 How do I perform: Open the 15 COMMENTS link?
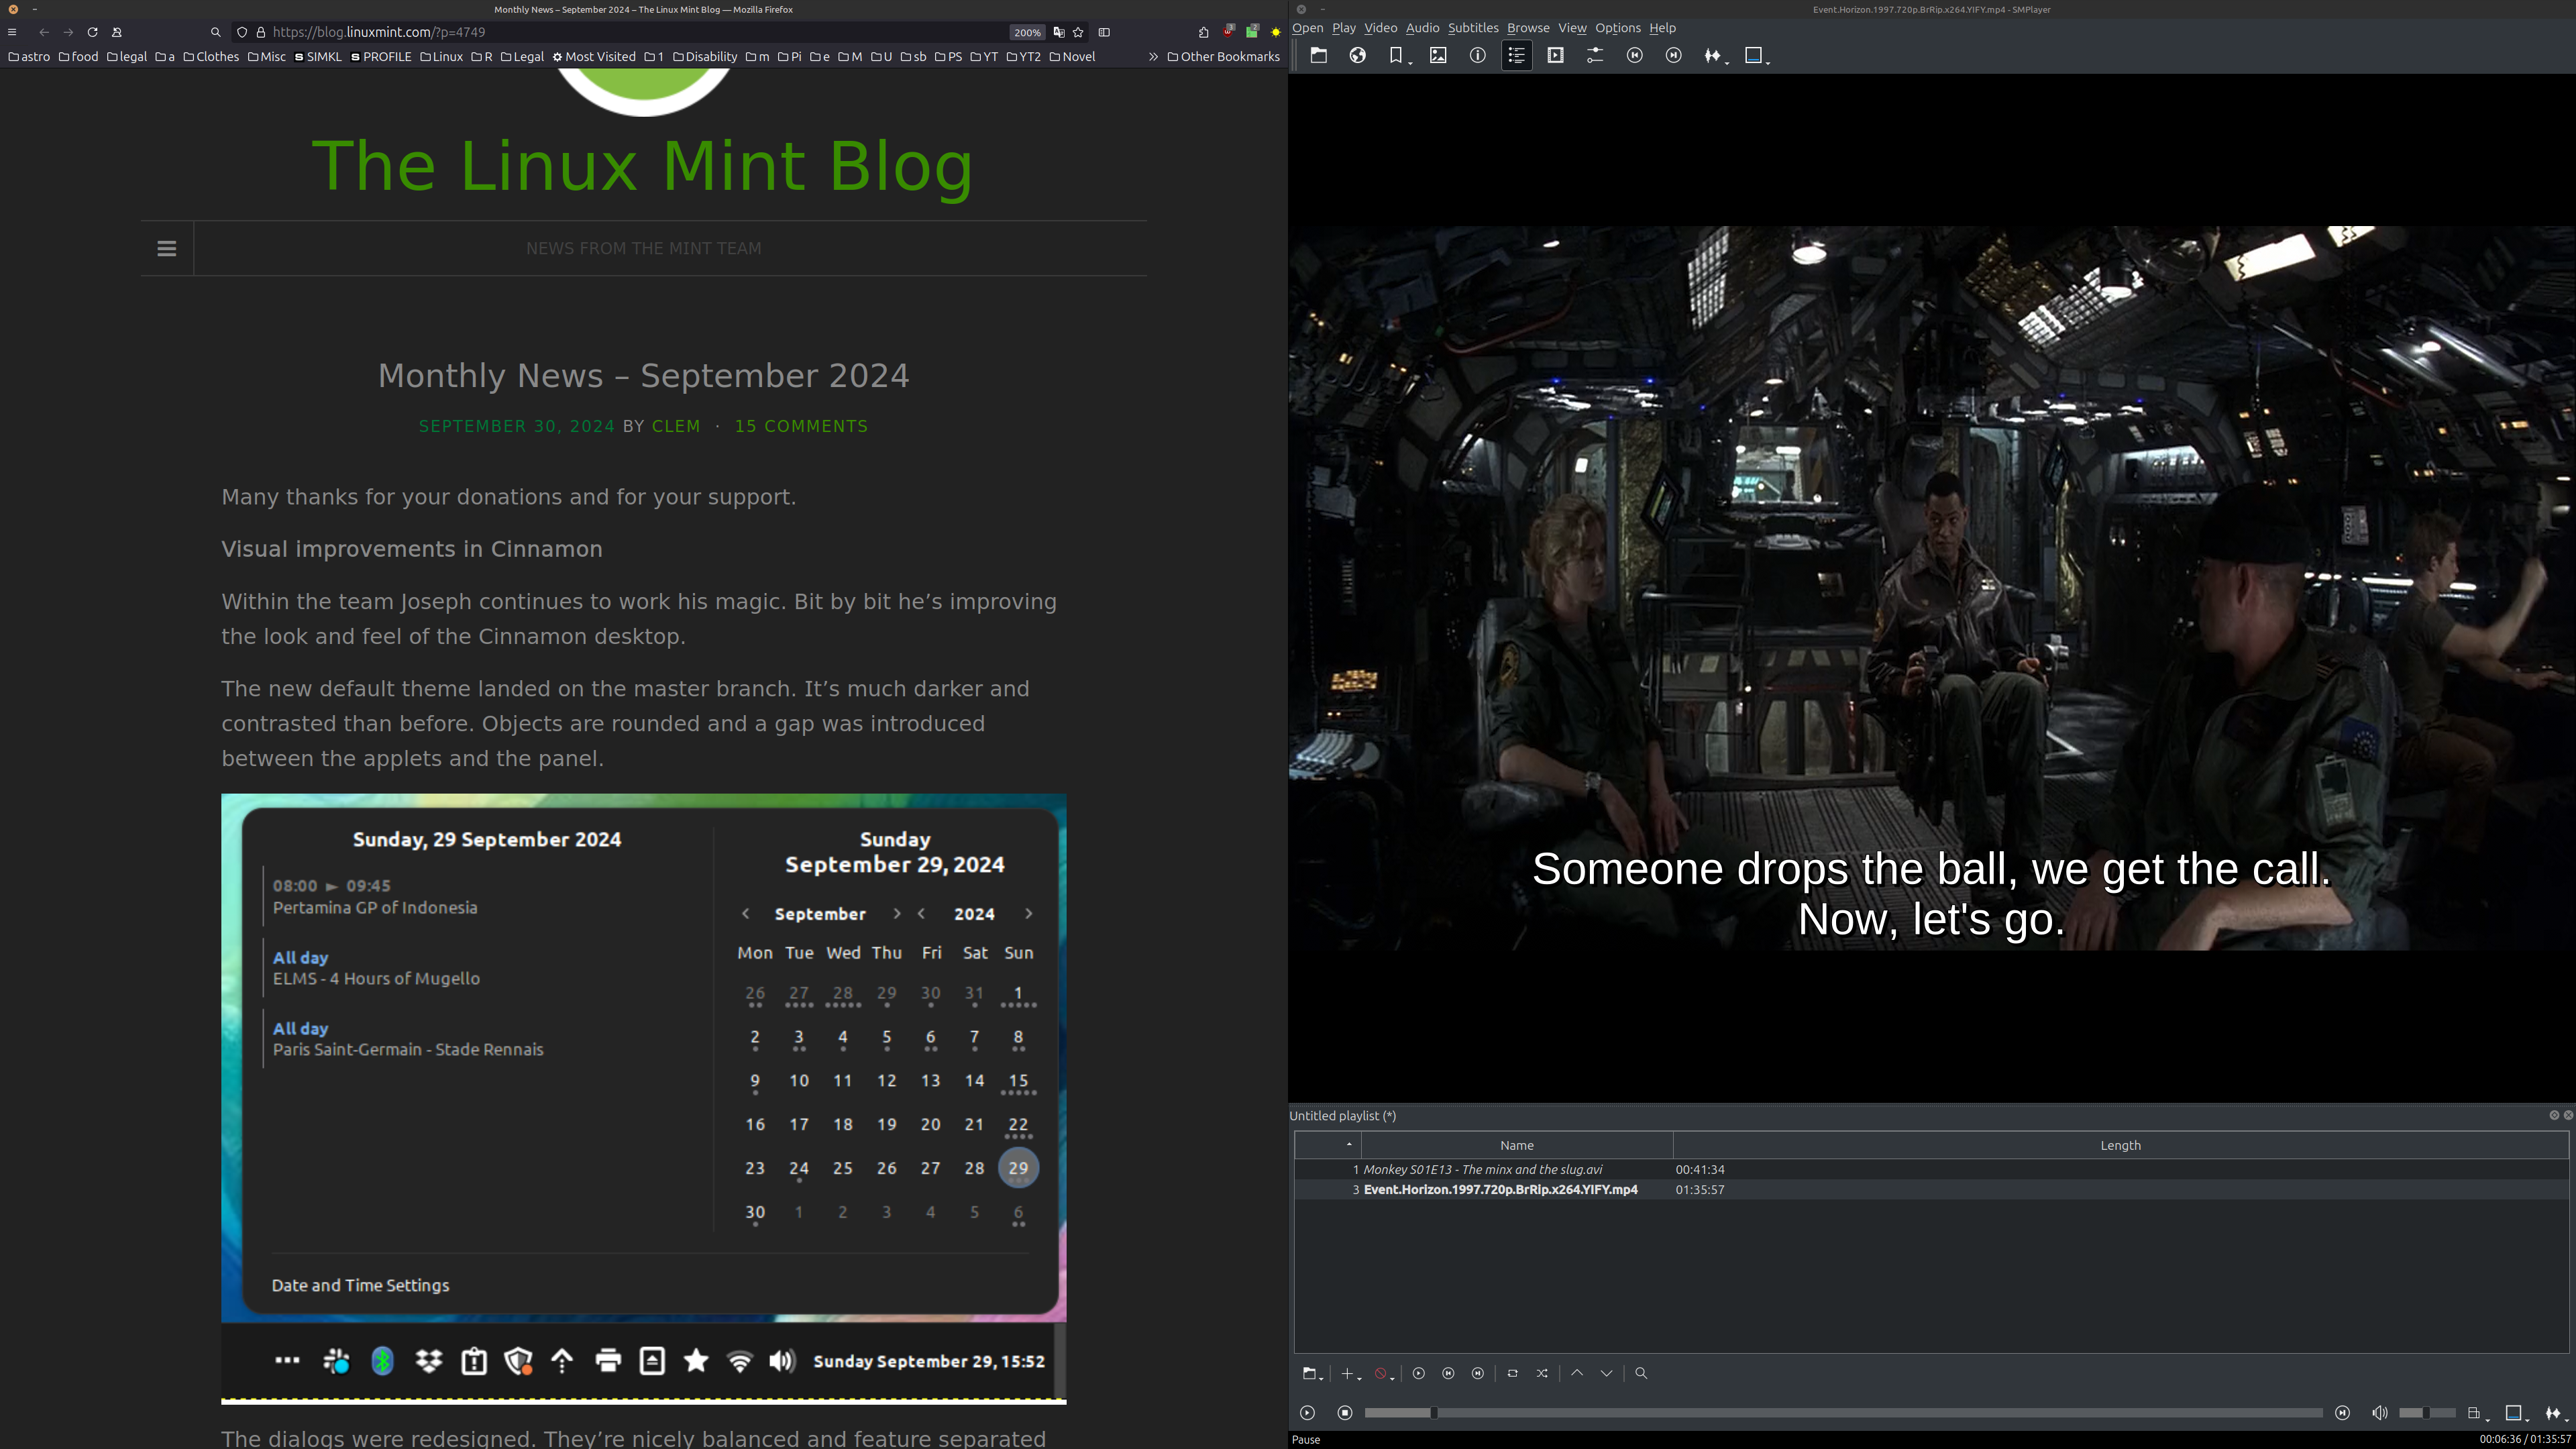[x=801, y=426]
